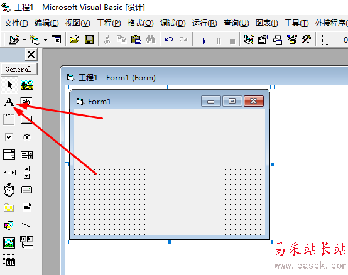Click the Paste clipboard icon
The image size is (348, 275).
[x=136, y=40]
